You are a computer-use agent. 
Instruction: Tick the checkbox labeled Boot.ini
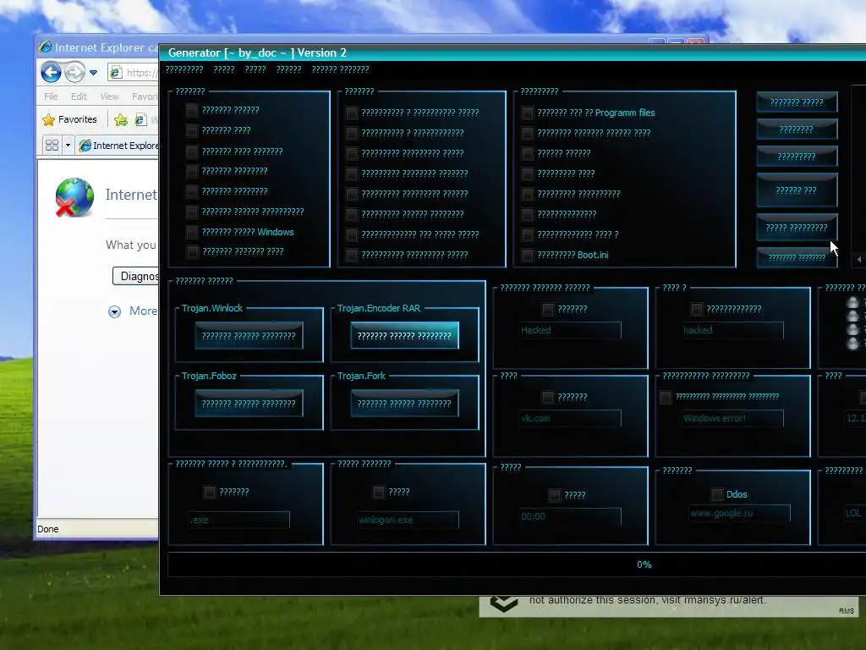(x=528, y=255)
